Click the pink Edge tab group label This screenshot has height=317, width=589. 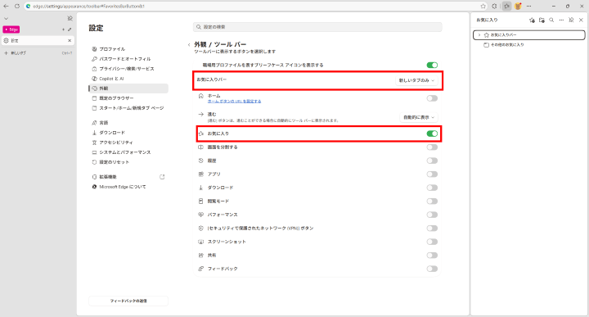click(x=11, y=29)
